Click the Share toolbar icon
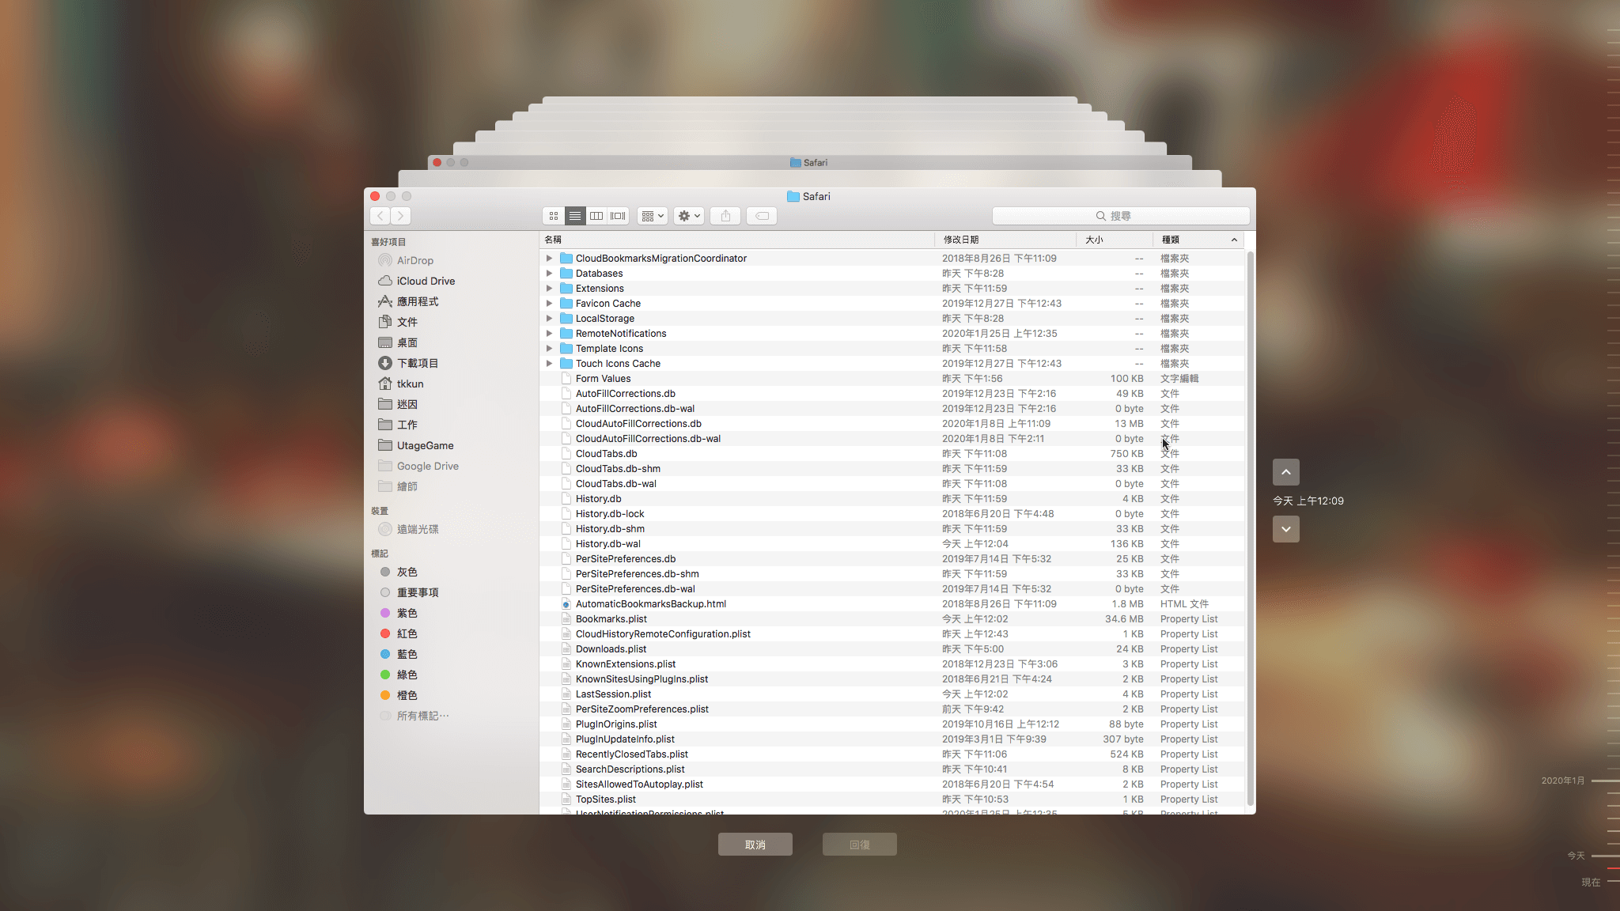1620x911 pixels. click(x=725, y=216)
